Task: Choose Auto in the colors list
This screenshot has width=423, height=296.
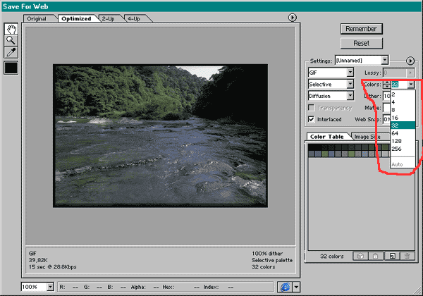Action: [x=403, y=164]
